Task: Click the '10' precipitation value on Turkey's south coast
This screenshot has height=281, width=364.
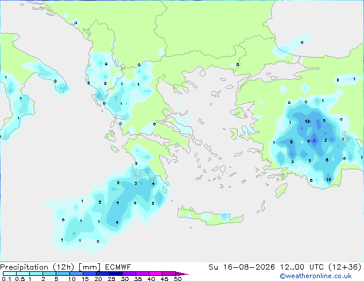Action: tap(328, 179)
